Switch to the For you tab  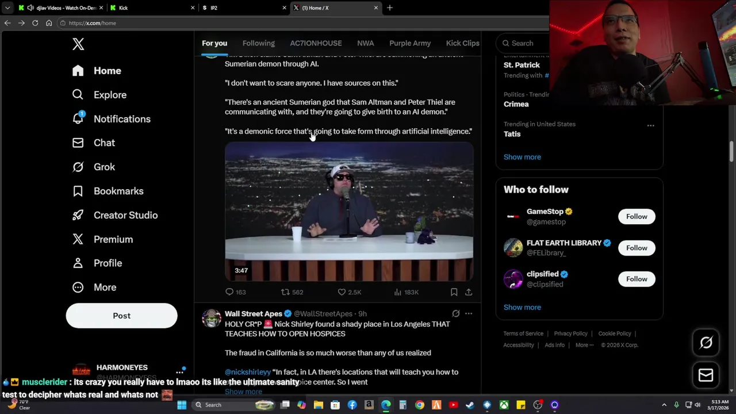(214, 43)
